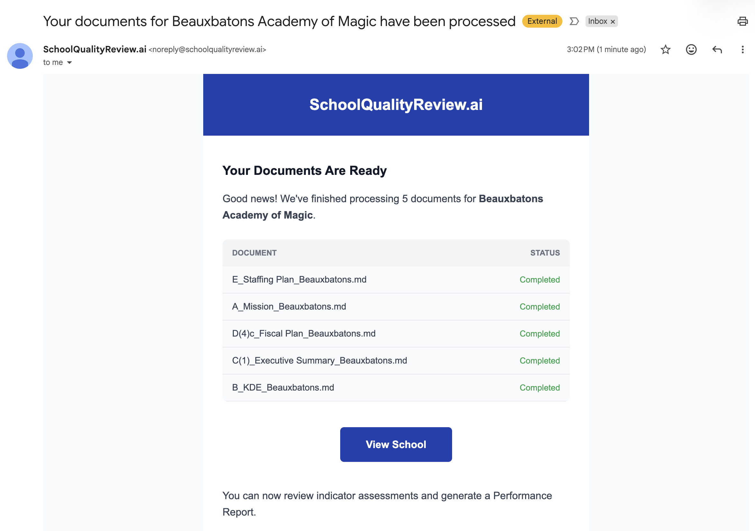This screenshot has width=755, height=531.
Task: Click the View School button
Action: [x=396, y=444]
